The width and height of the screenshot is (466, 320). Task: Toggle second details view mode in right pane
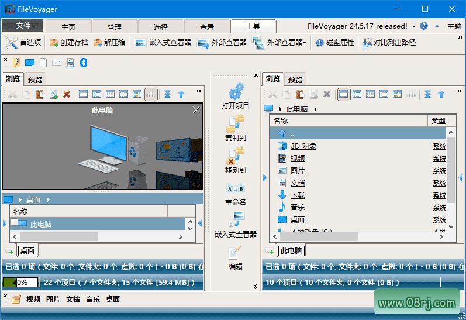coord(357,94)
